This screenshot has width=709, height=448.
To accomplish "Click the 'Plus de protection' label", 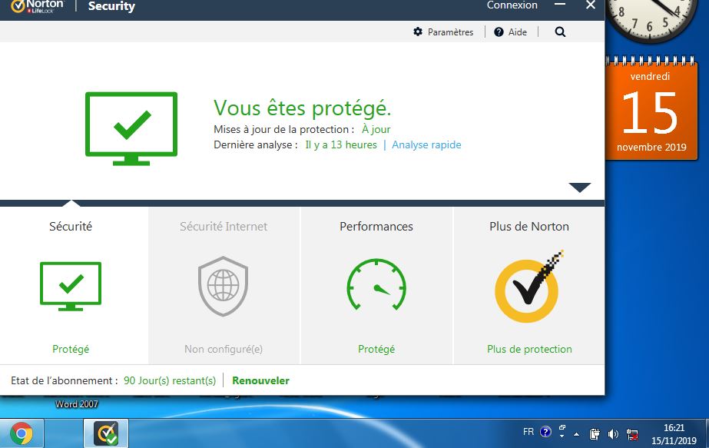I will pyautogui.click(x=529, y=349).
